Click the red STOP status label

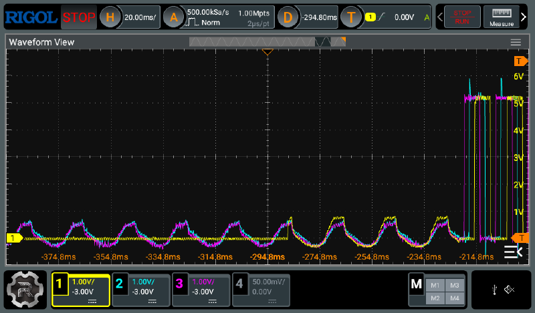coord(79,17)
